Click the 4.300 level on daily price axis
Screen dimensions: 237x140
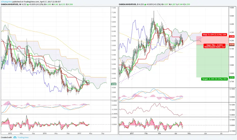click(232, 32)
